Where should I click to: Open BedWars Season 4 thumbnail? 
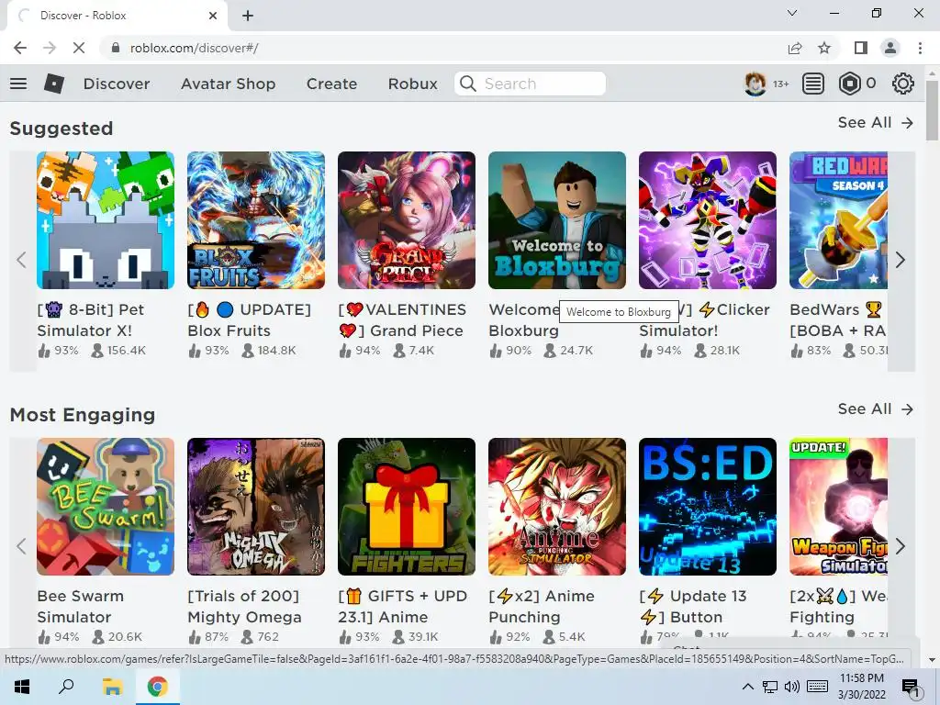838,220
